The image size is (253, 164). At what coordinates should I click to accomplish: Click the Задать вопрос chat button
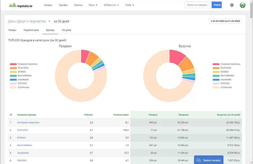pos(209,160)
